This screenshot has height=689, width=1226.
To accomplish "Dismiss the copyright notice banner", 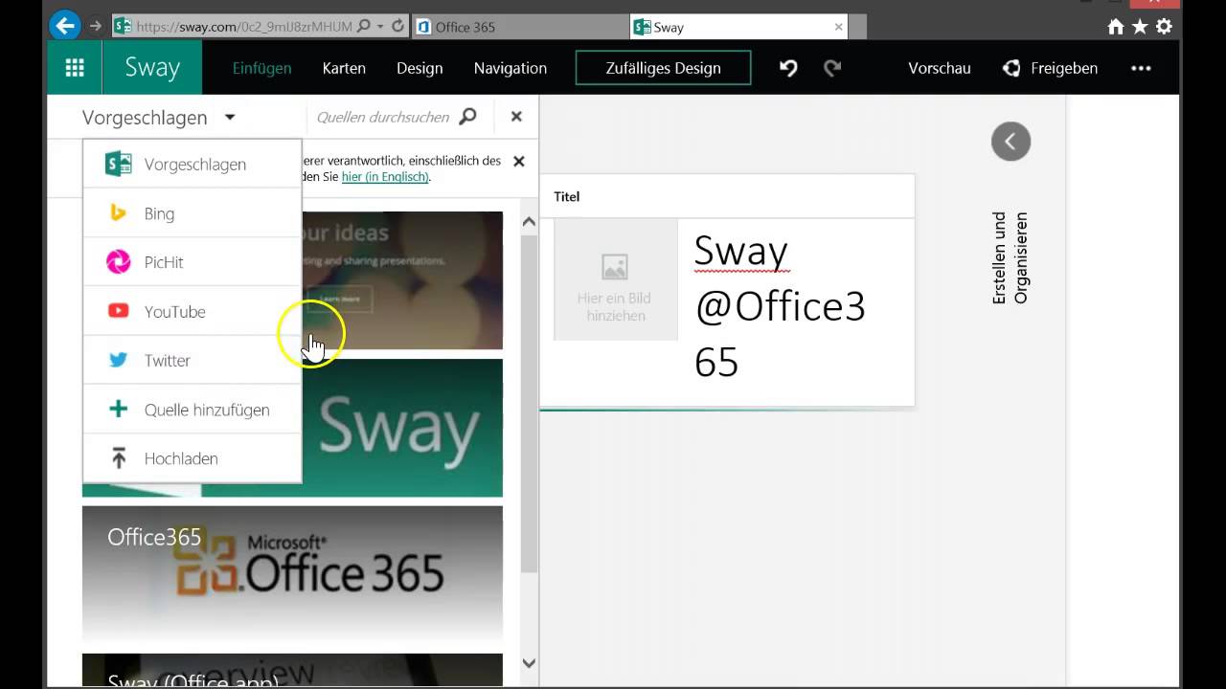I will pyautogui.click(x=519, y=162).
